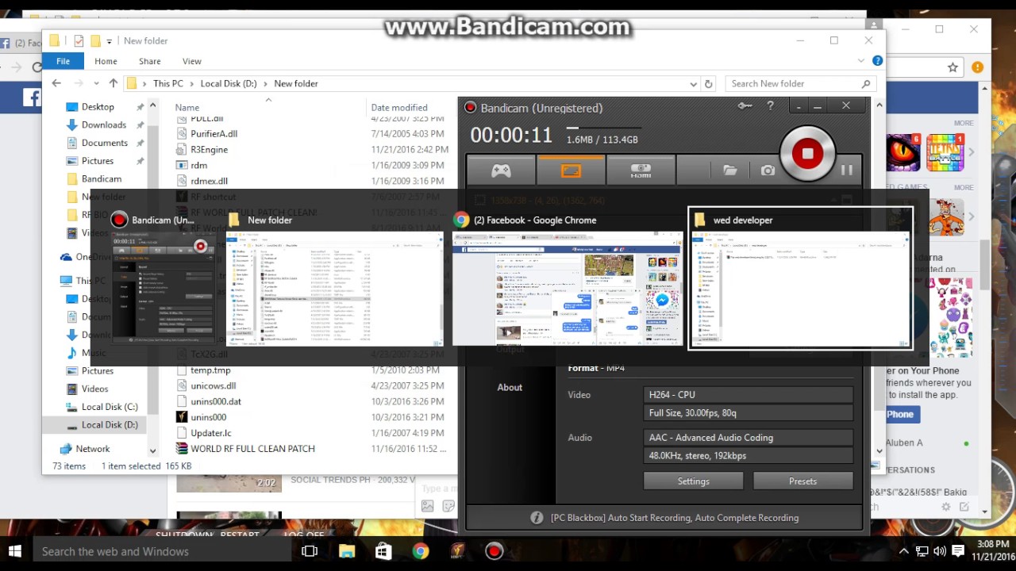Open the About tab in Bandicam
Screen dimensions: 1016x571
point(510,388)
